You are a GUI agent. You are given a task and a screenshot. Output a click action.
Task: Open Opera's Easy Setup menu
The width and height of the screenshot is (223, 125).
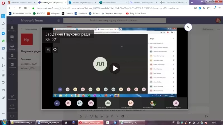[x=219, y=8]
